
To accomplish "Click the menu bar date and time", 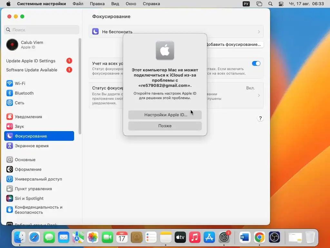I will click(306, 4).
